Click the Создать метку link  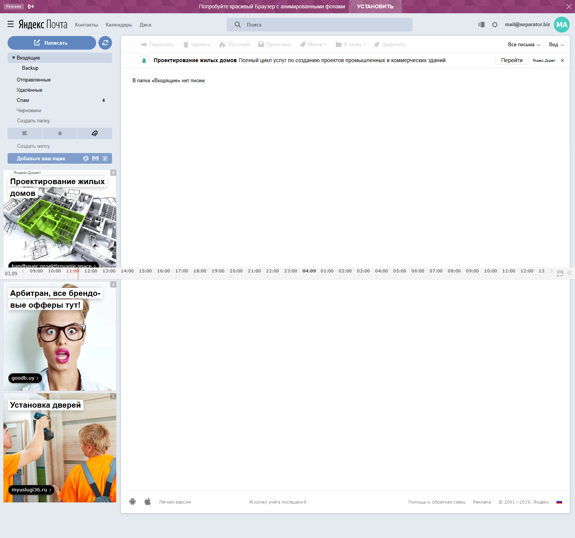coord(33,146)
